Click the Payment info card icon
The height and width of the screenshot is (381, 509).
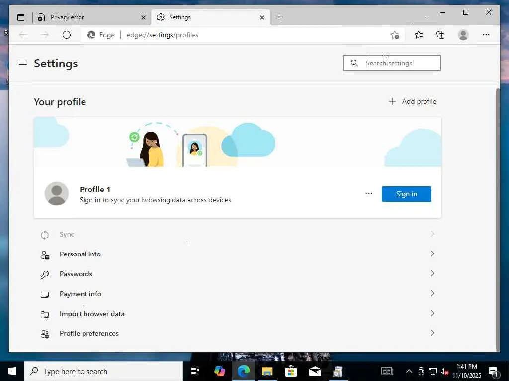tap(45, 295)
